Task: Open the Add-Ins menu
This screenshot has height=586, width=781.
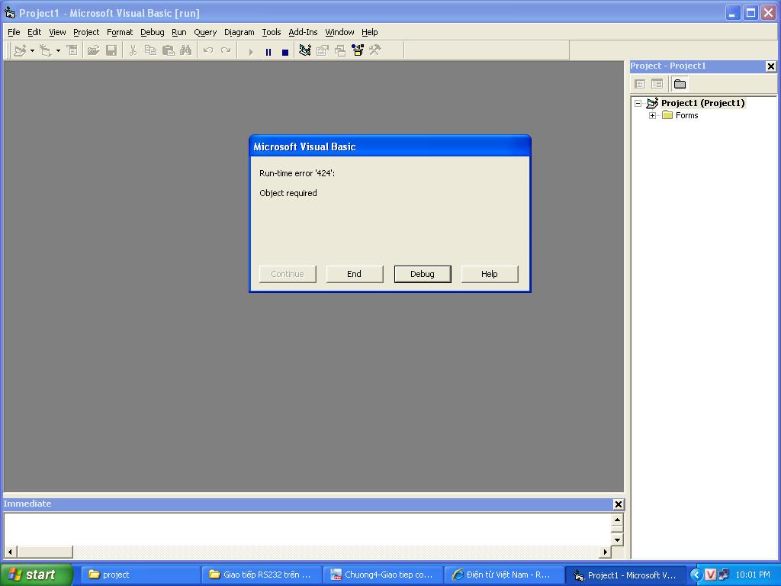Action: (303, 32)
